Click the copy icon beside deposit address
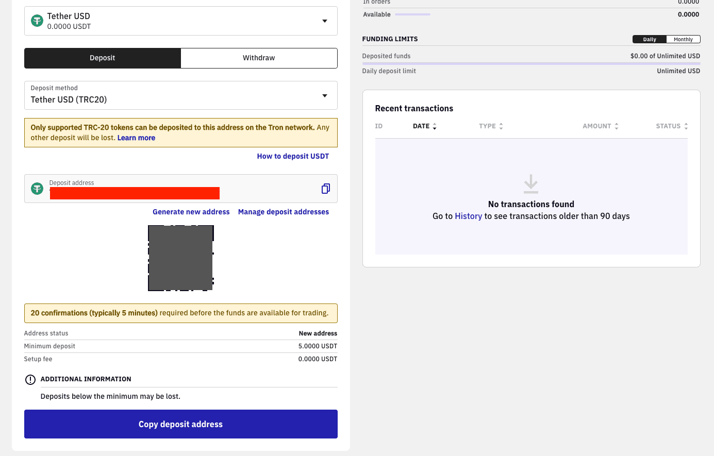The width and height of the screenshot is (714, 456). (x=325, y=189)
